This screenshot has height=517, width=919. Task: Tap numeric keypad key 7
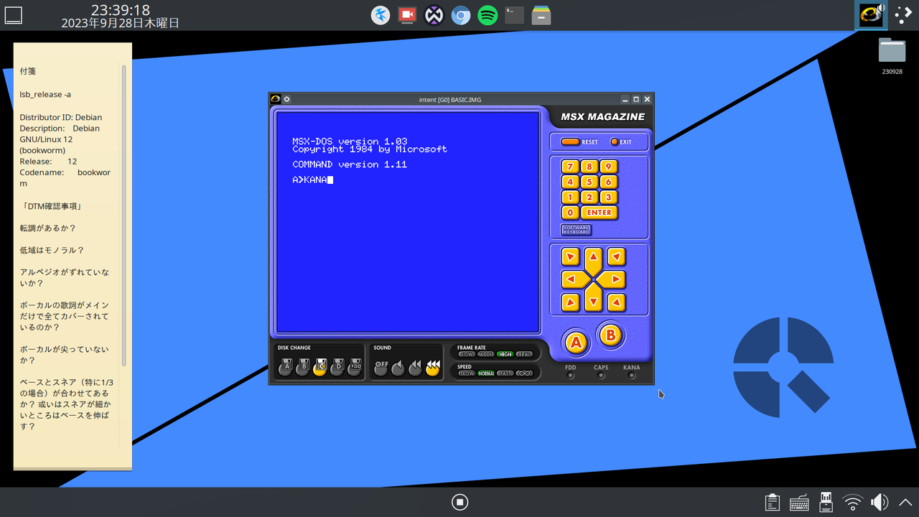[x=570, y=167]
